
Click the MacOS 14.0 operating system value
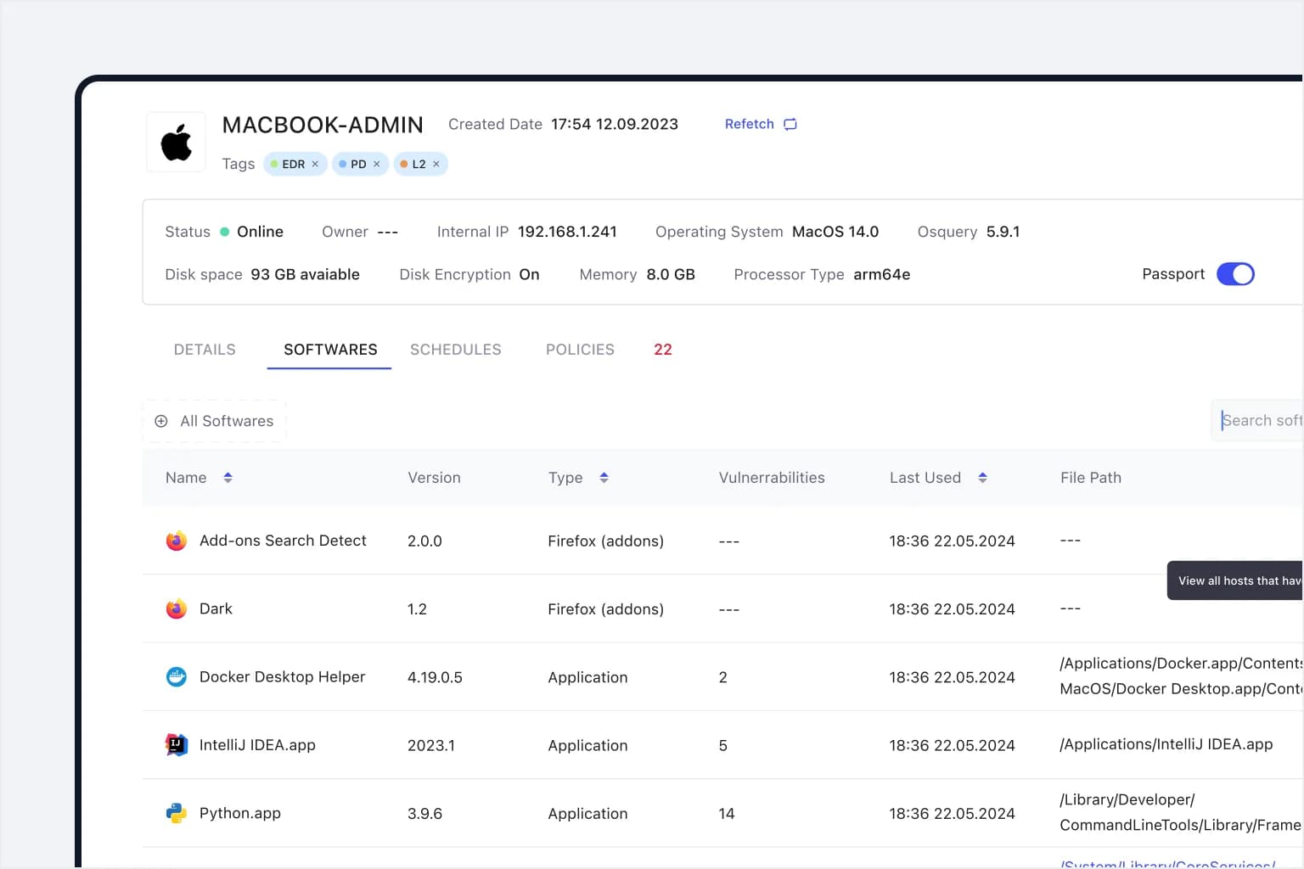835,232
